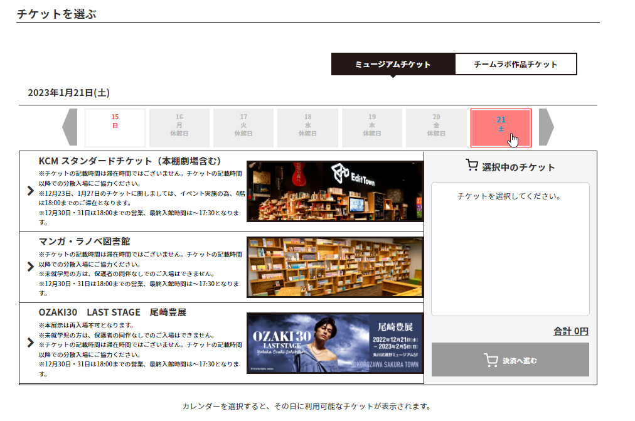Go to the next week with the right arrow
The image size is (635, 421).
(547, 127)
